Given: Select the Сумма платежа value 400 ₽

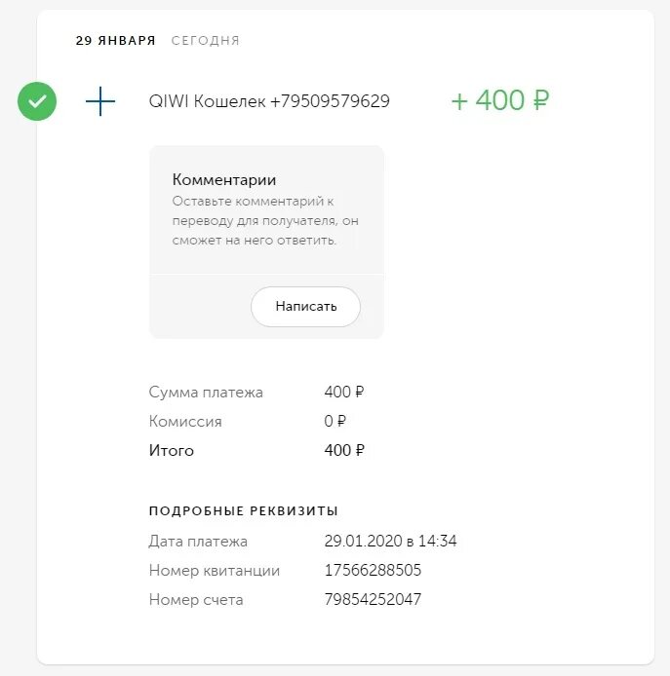Looking at the screenshot, I should [344, 392].
